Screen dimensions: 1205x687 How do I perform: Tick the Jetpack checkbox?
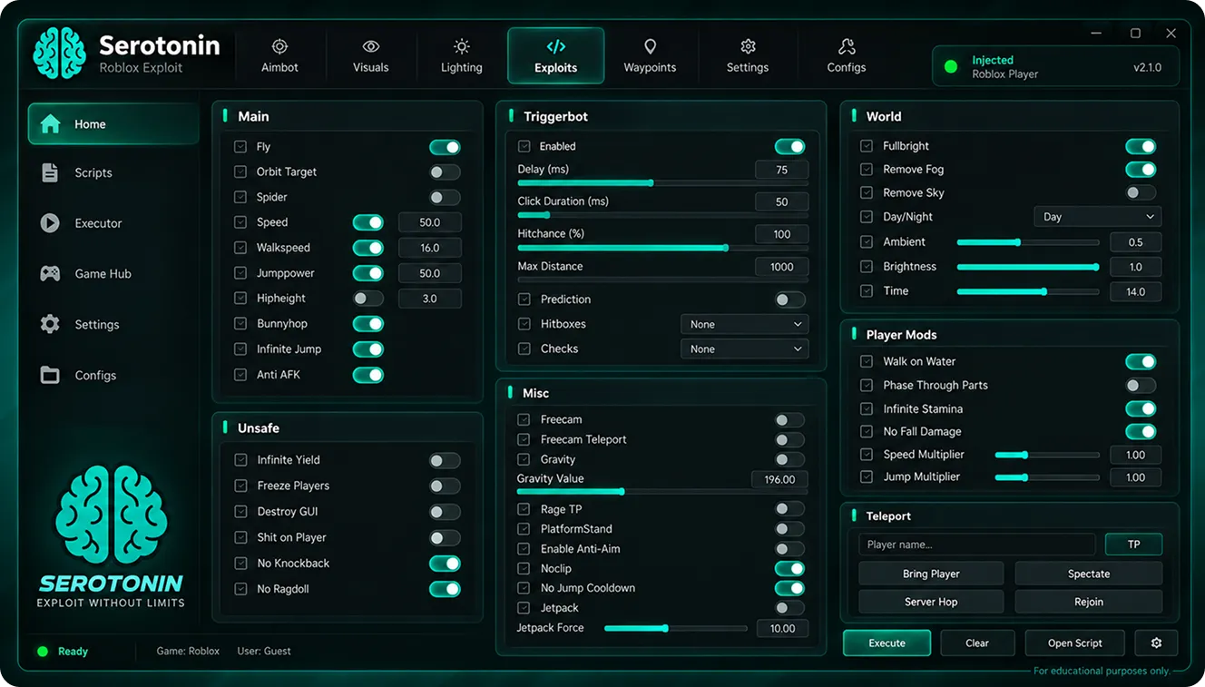coord(524,607)
